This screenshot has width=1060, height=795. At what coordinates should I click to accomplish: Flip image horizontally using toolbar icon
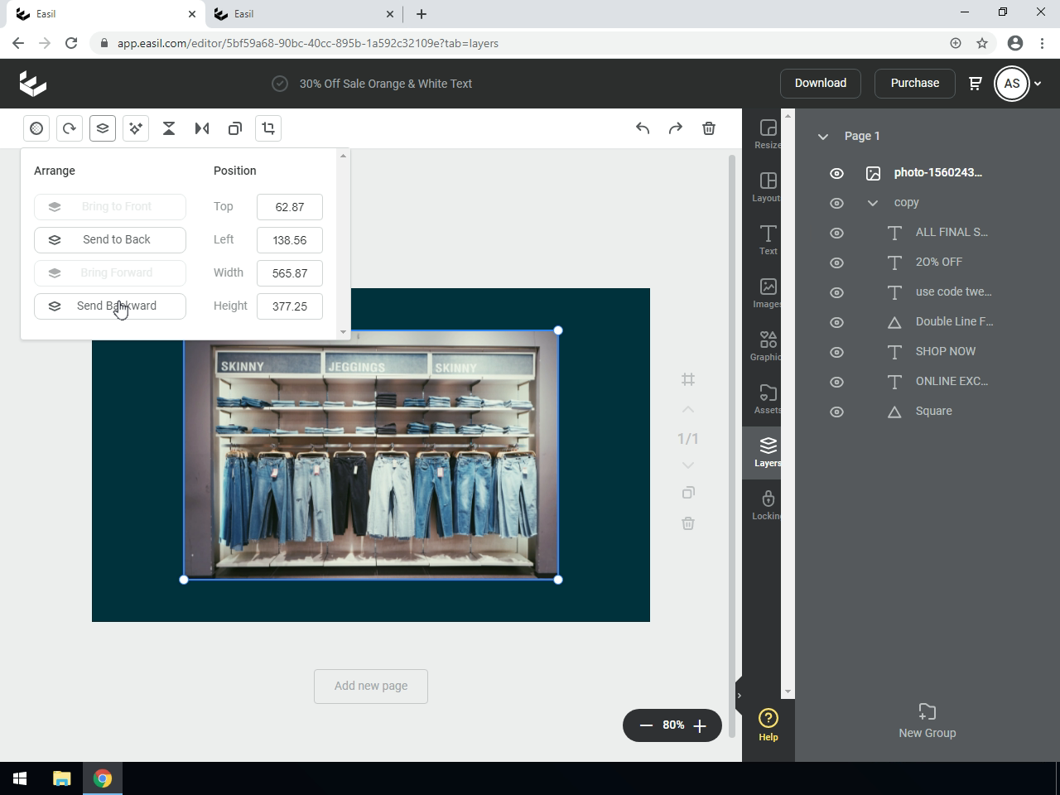coord(202,128)
